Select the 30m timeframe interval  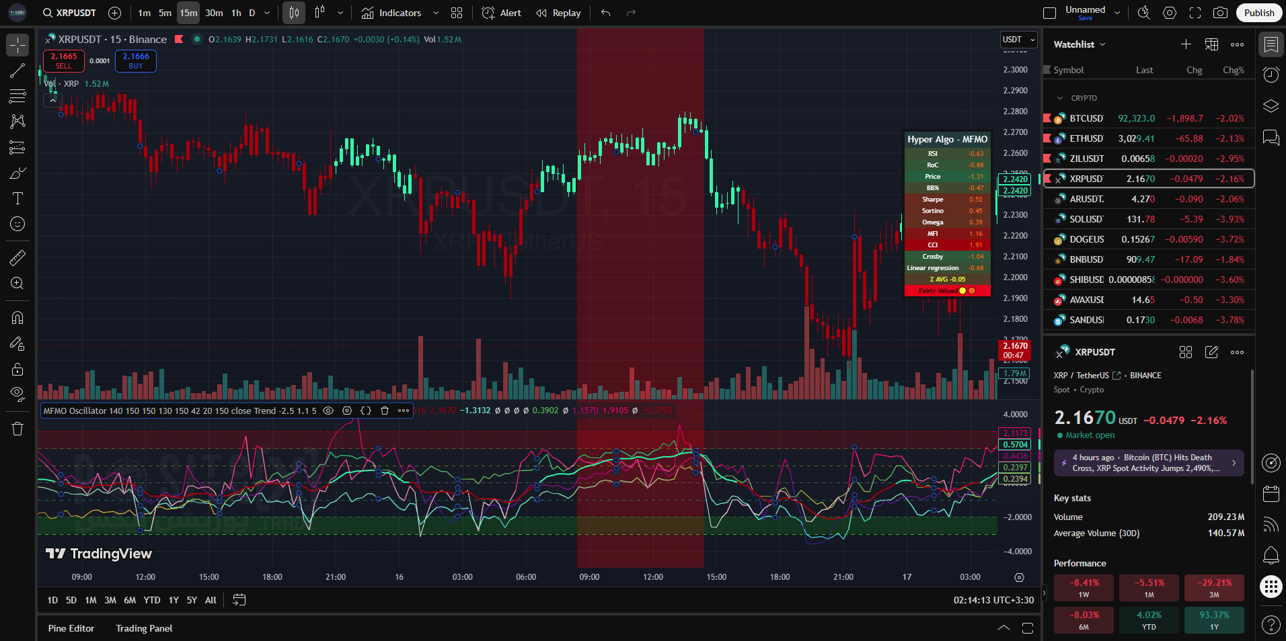coord(214,13)
